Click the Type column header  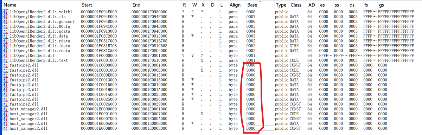281,5
